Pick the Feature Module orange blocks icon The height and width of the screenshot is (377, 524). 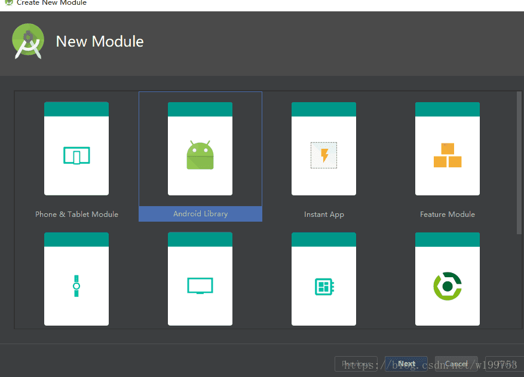tap(448, 155)
